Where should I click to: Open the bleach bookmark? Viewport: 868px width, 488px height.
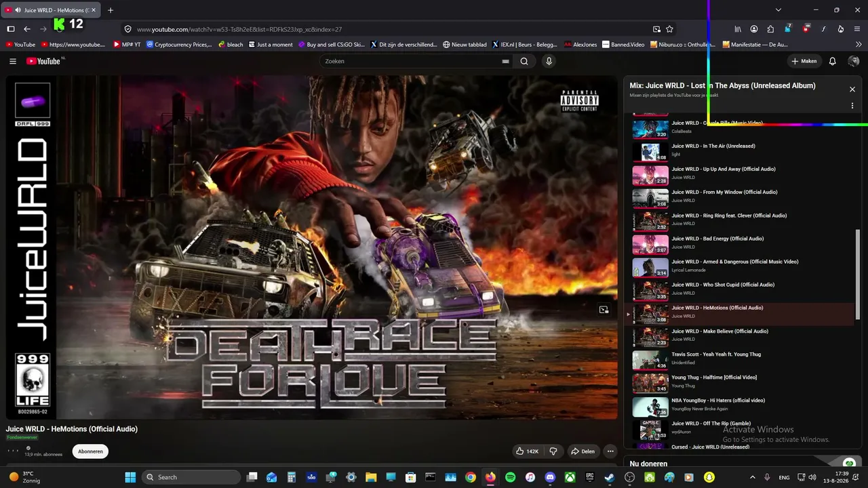pos(231,45)
